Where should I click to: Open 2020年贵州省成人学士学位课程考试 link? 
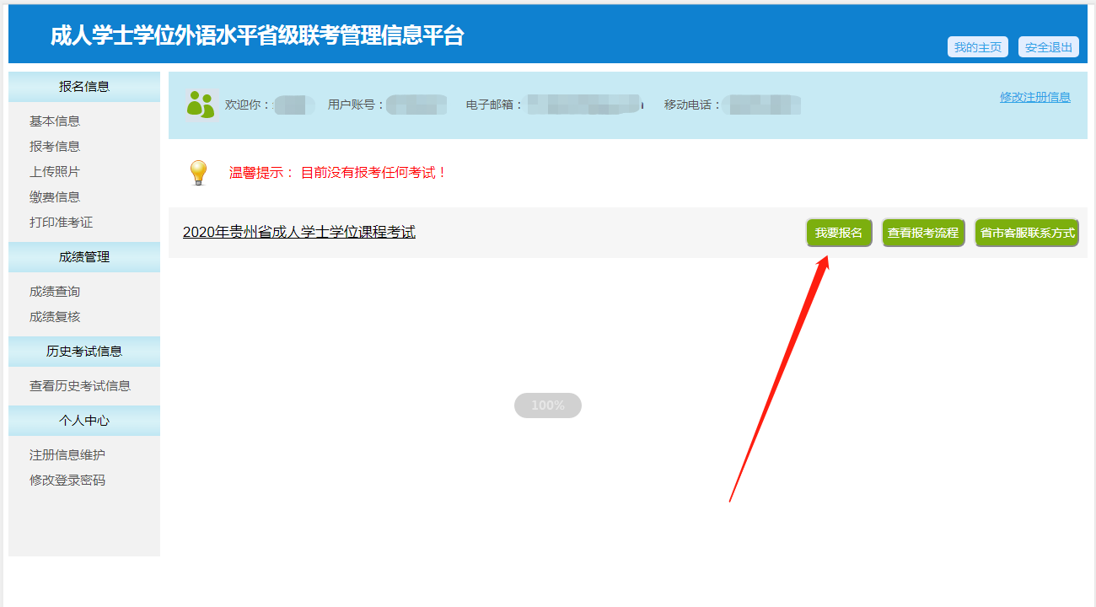(x=299, y=232)
